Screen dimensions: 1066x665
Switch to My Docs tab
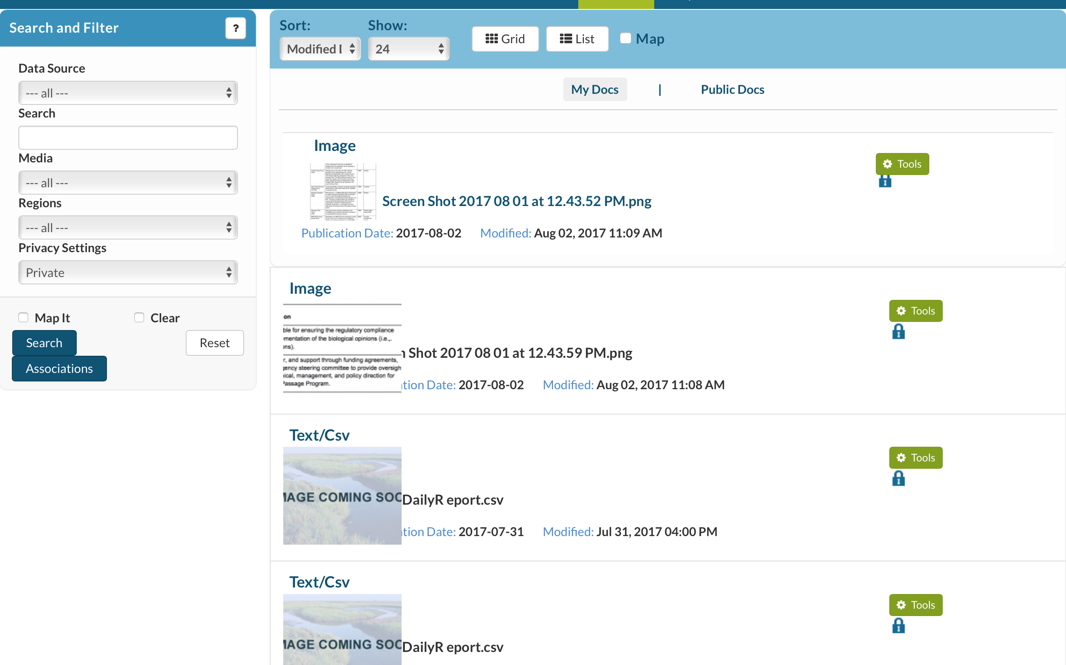[594, 90]
